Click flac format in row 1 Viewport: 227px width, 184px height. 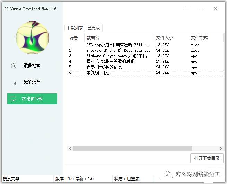click(195, 45)
